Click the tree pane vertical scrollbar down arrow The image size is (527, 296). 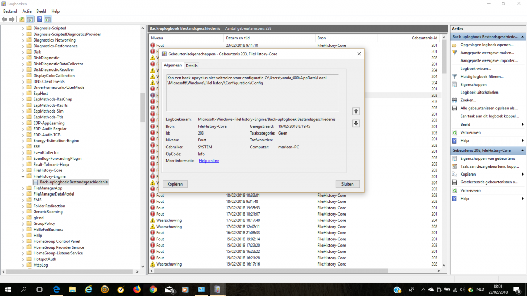[142, 267]
